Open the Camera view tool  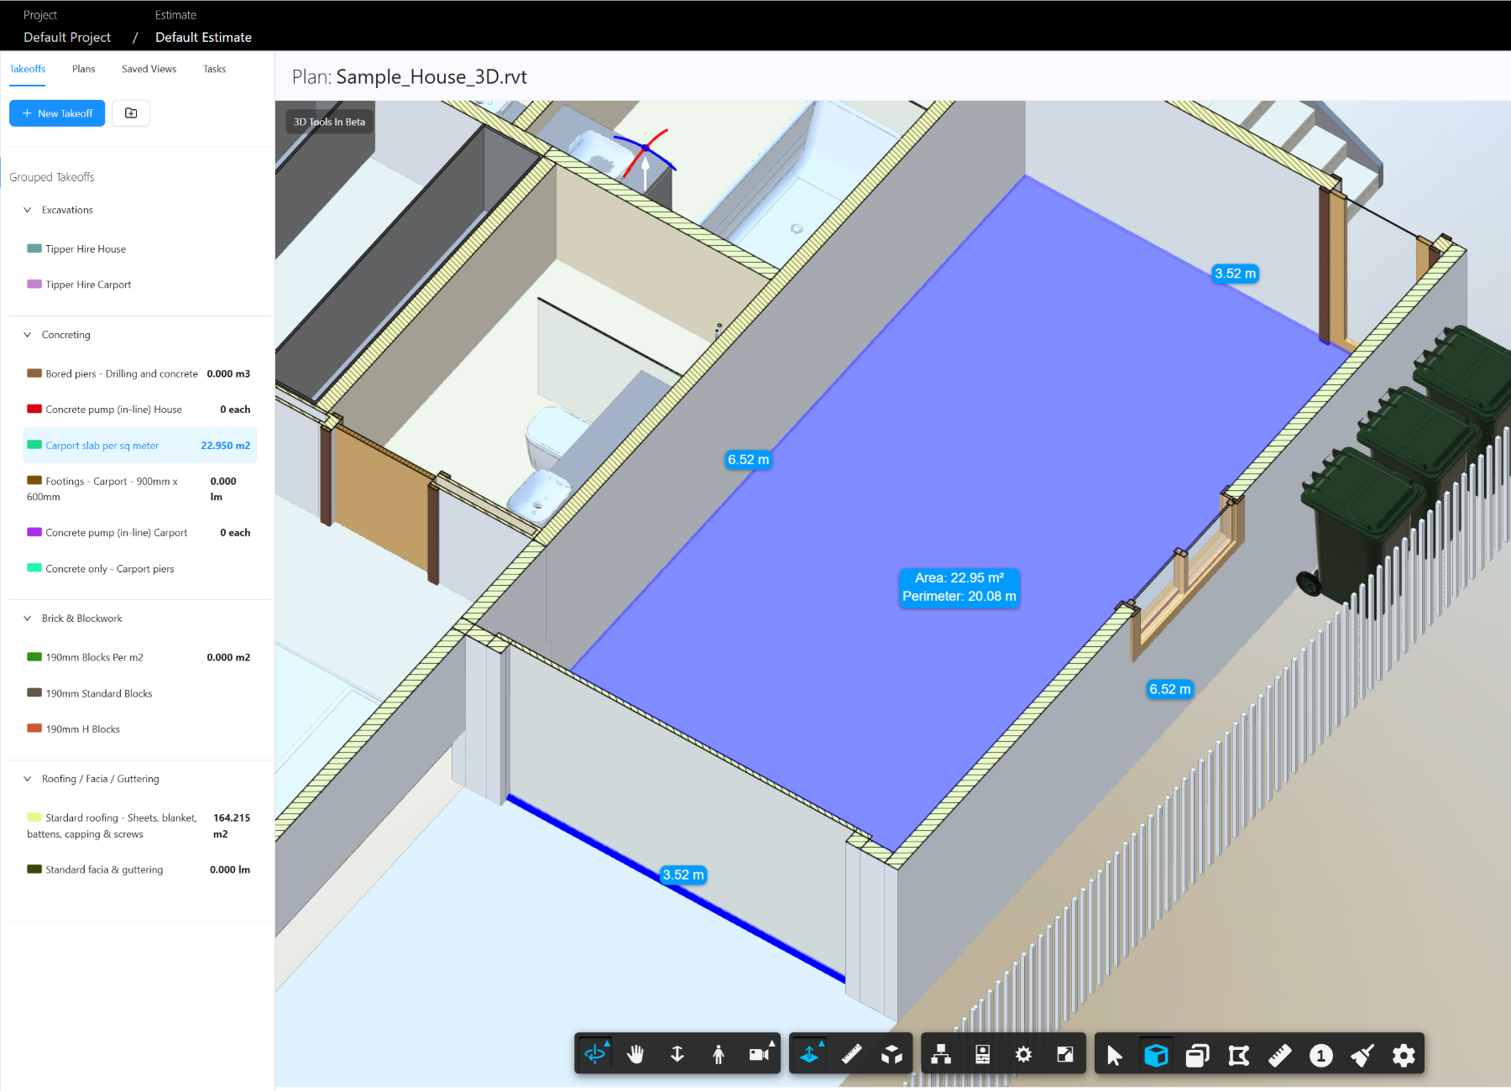tap(760, 1053)
